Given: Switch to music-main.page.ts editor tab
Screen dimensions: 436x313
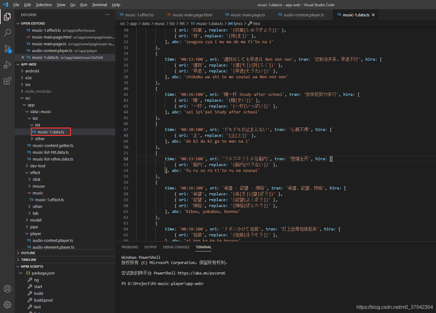Looking at the screenshot, I should (x=248, y=15).
